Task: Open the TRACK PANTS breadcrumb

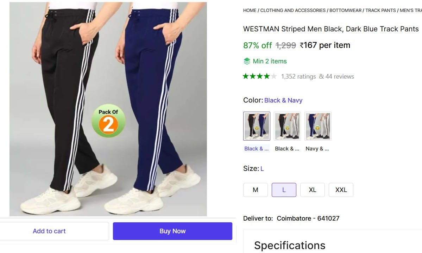Action: coord(379,10)
